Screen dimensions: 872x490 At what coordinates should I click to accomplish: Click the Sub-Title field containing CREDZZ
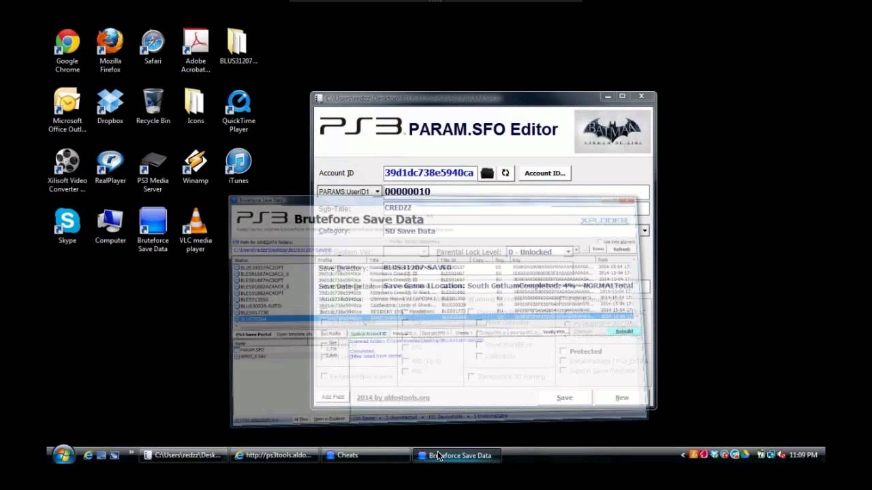pos(516,208)
